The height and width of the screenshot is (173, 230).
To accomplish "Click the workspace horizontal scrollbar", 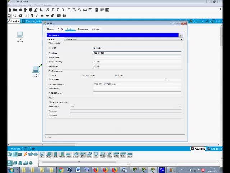I will click(42, 145).
